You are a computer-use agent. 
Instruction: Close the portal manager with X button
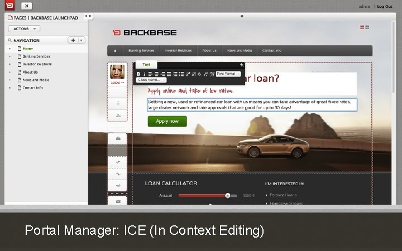coord(27,6)
